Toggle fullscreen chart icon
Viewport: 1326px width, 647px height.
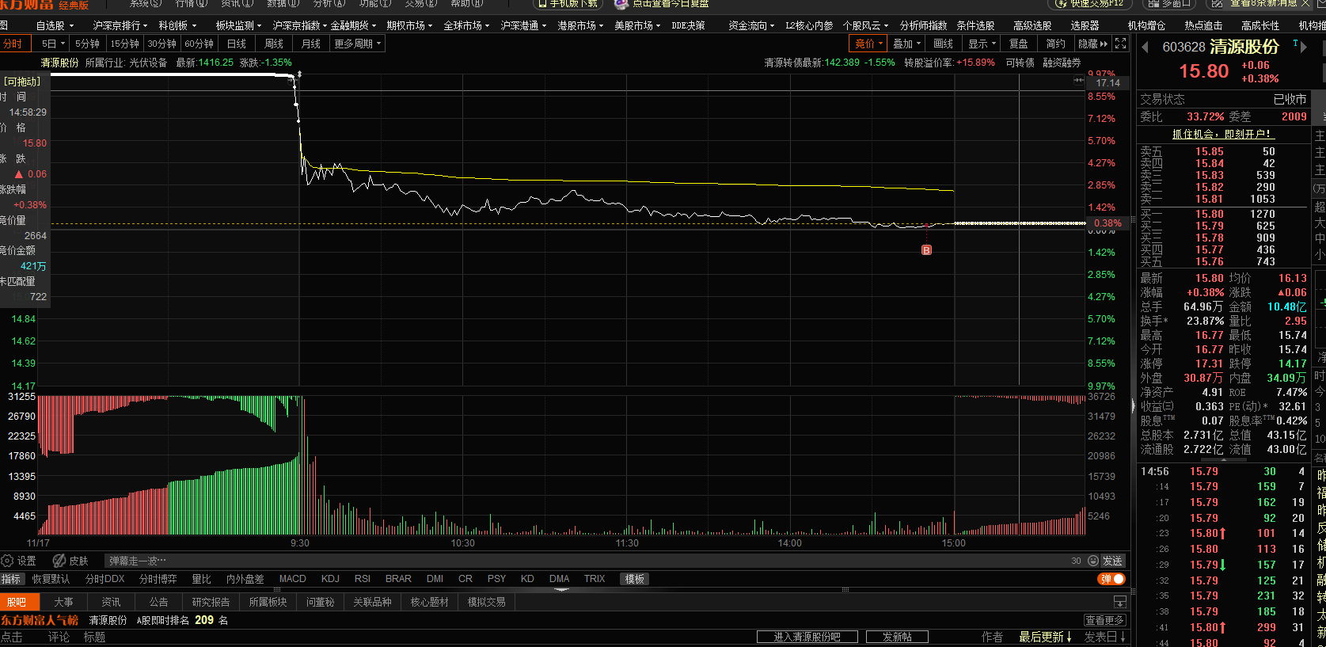[1121, 44]
